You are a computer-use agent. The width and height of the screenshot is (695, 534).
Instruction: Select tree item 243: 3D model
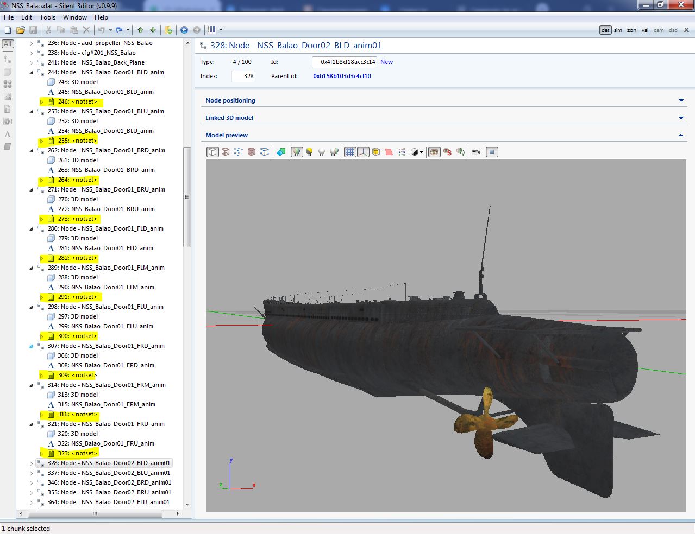78,82
